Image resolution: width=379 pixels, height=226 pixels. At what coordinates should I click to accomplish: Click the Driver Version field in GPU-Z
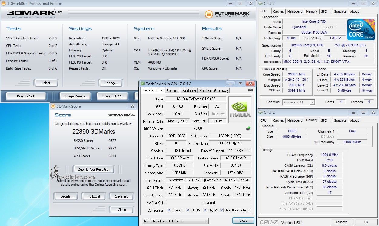pyautogui.click(x=208, y=181)
